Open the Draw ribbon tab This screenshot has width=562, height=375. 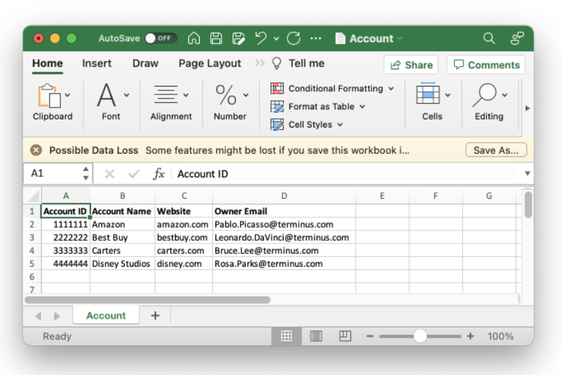[x=145, y=63]
